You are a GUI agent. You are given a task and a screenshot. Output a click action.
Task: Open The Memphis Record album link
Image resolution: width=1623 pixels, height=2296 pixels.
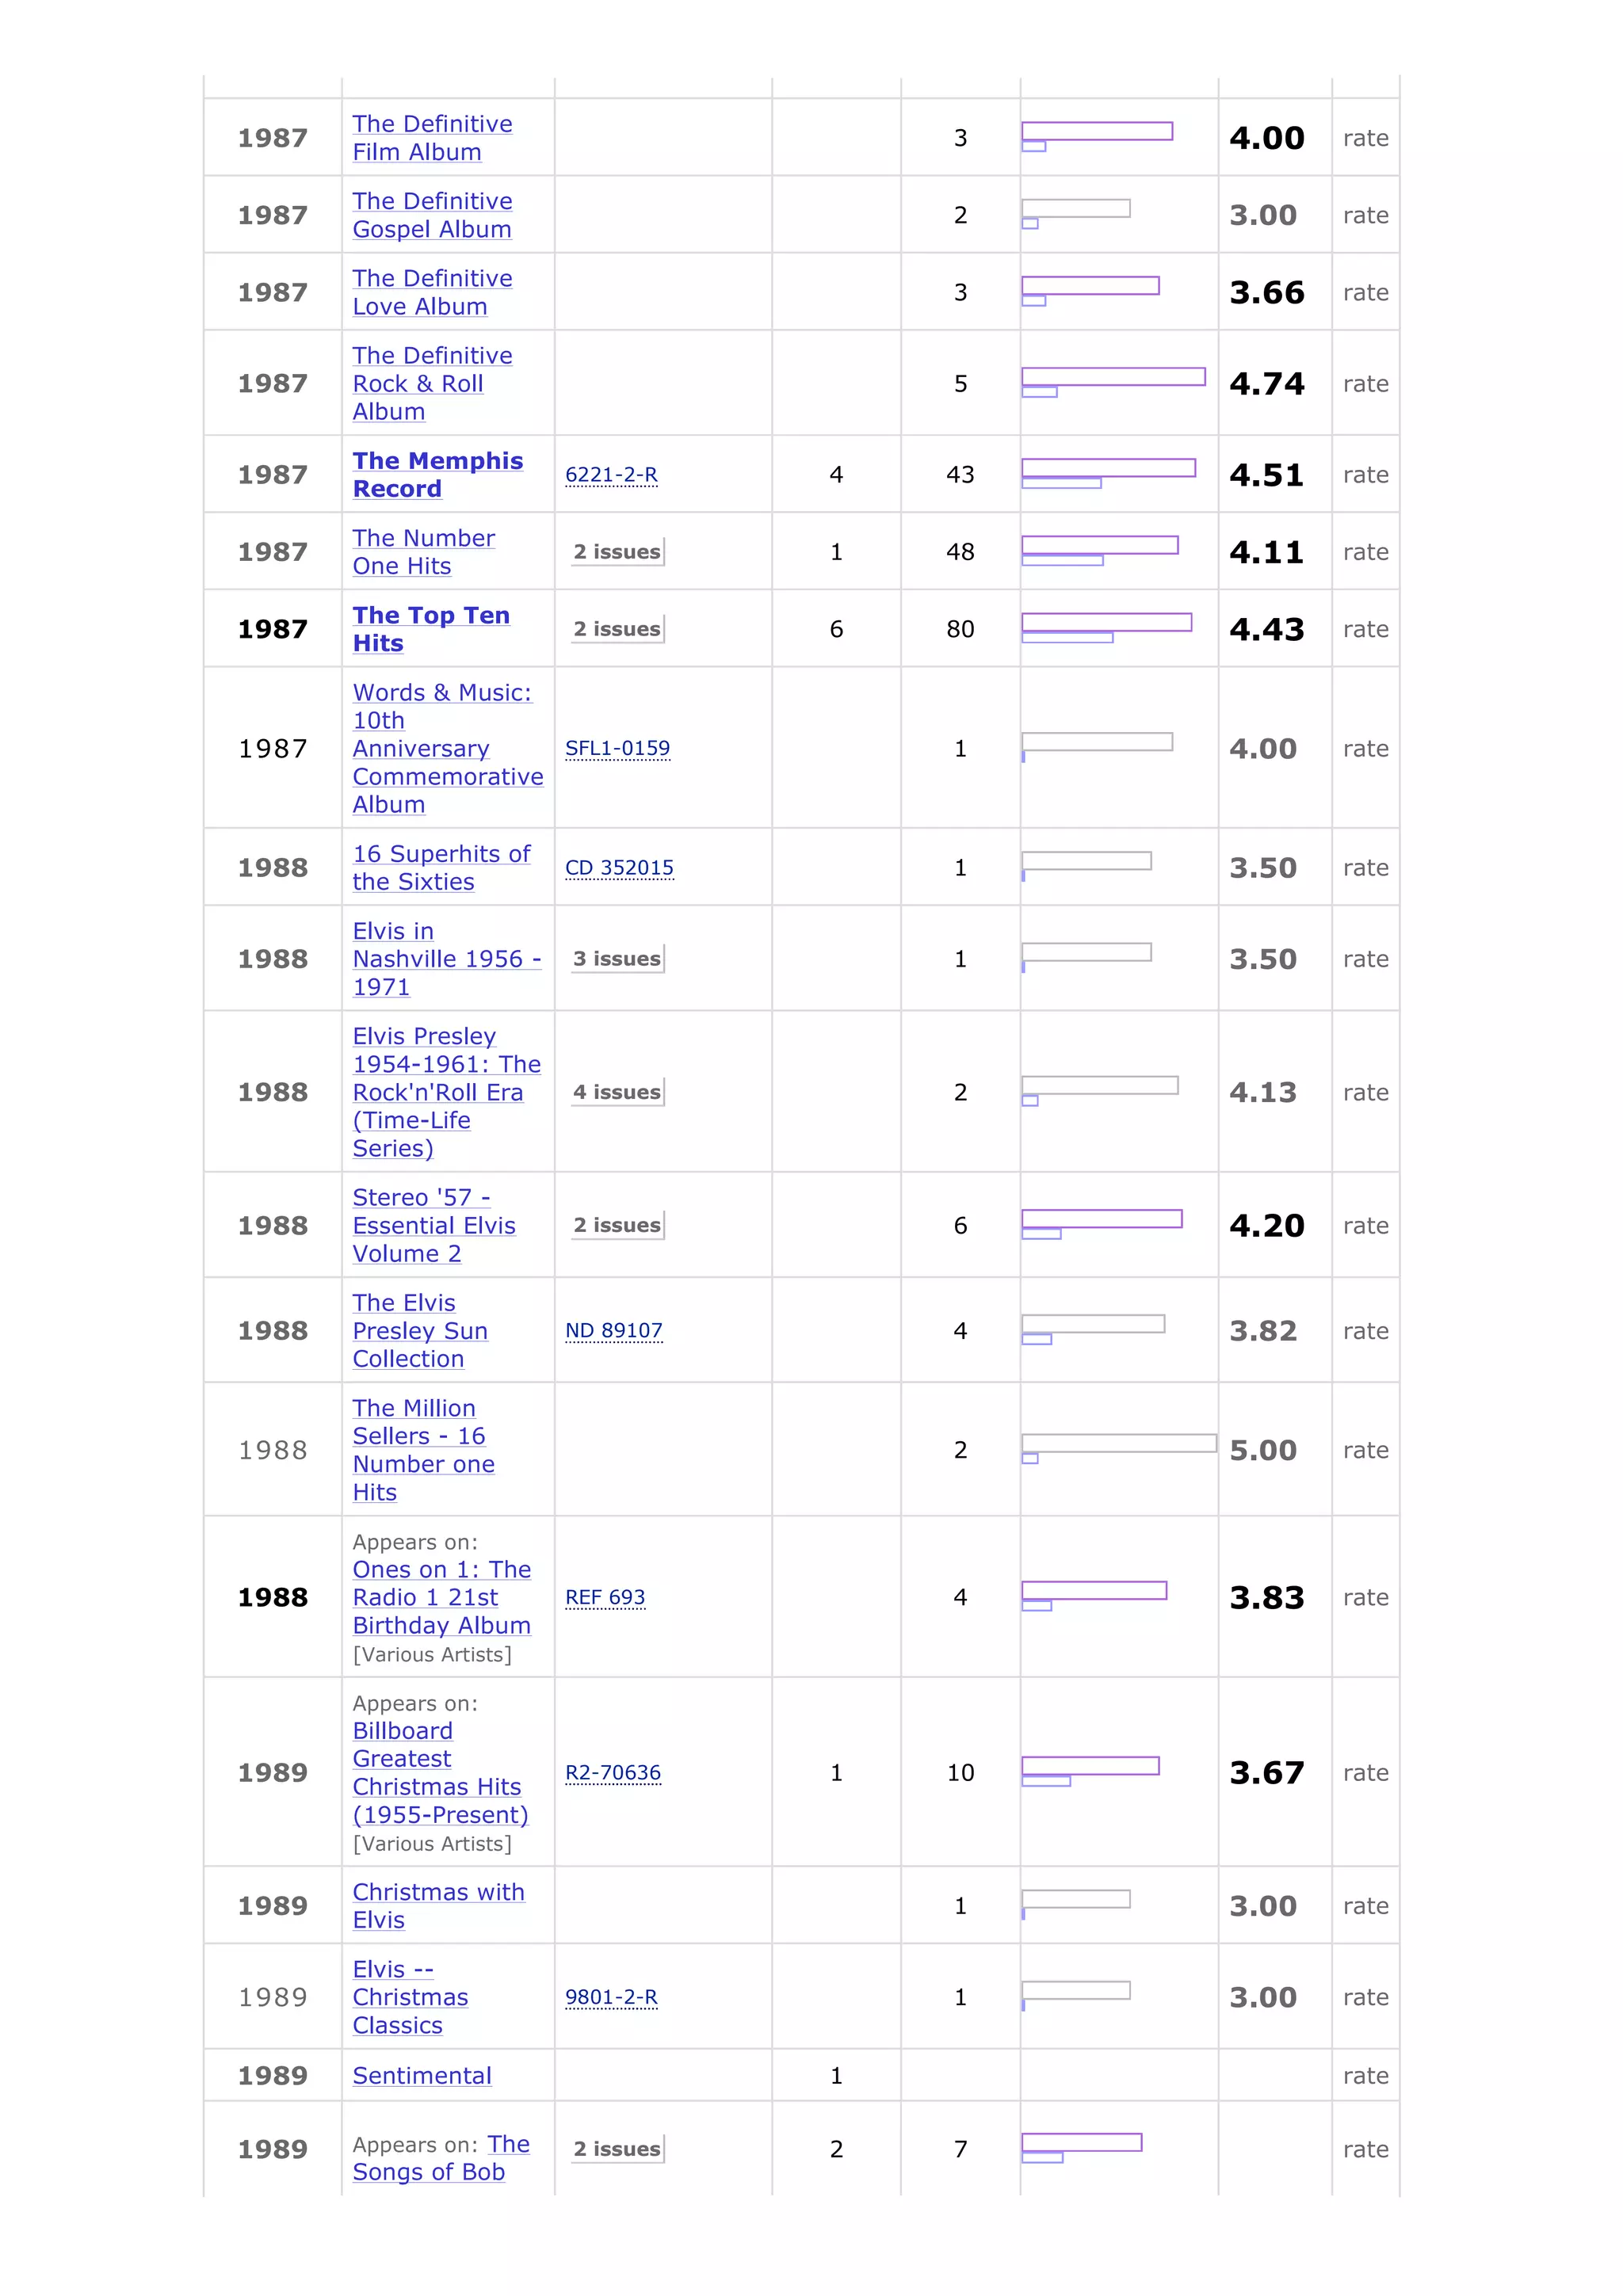pyautogui.click(x=437, y=475)
